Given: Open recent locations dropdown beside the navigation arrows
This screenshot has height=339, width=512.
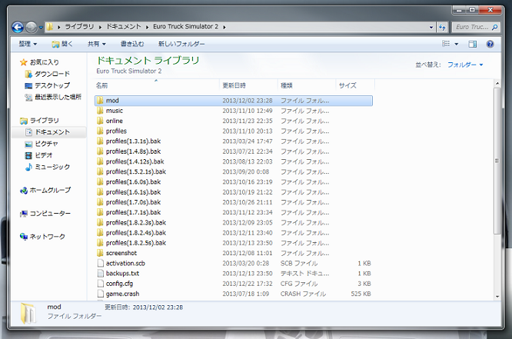Looking at the screenshot, I should click(41, 28).
